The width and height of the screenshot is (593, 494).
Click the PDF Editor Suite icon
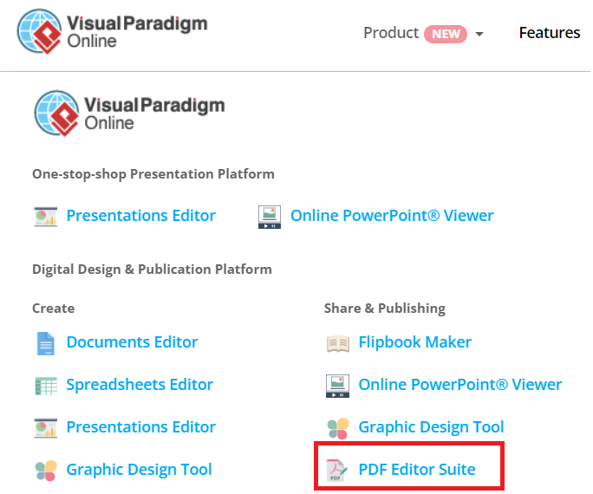337,470
